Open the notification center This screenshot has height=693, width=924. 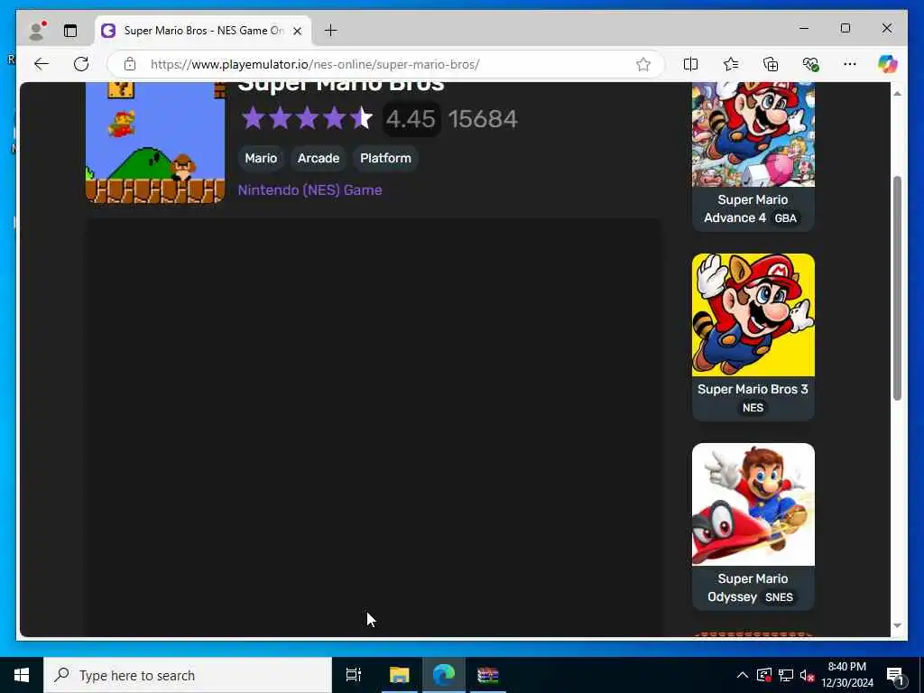pyautogui.click(x=895, y=675)
